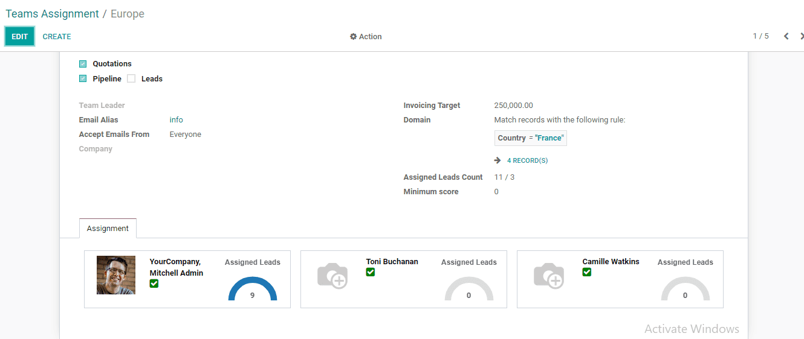The height and width of the screenshot is (339, 804).
Task: Click the 11 / 3 assigned leads count
Action: 504,177
